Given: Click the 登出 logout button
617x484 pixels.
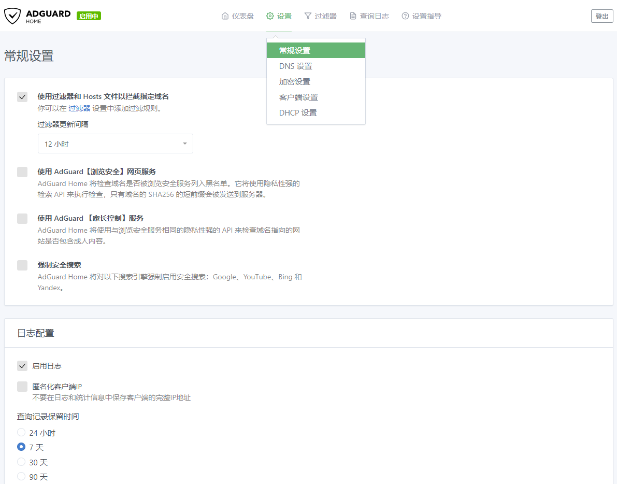Looking at the screenshot, I should click(601, 16).
